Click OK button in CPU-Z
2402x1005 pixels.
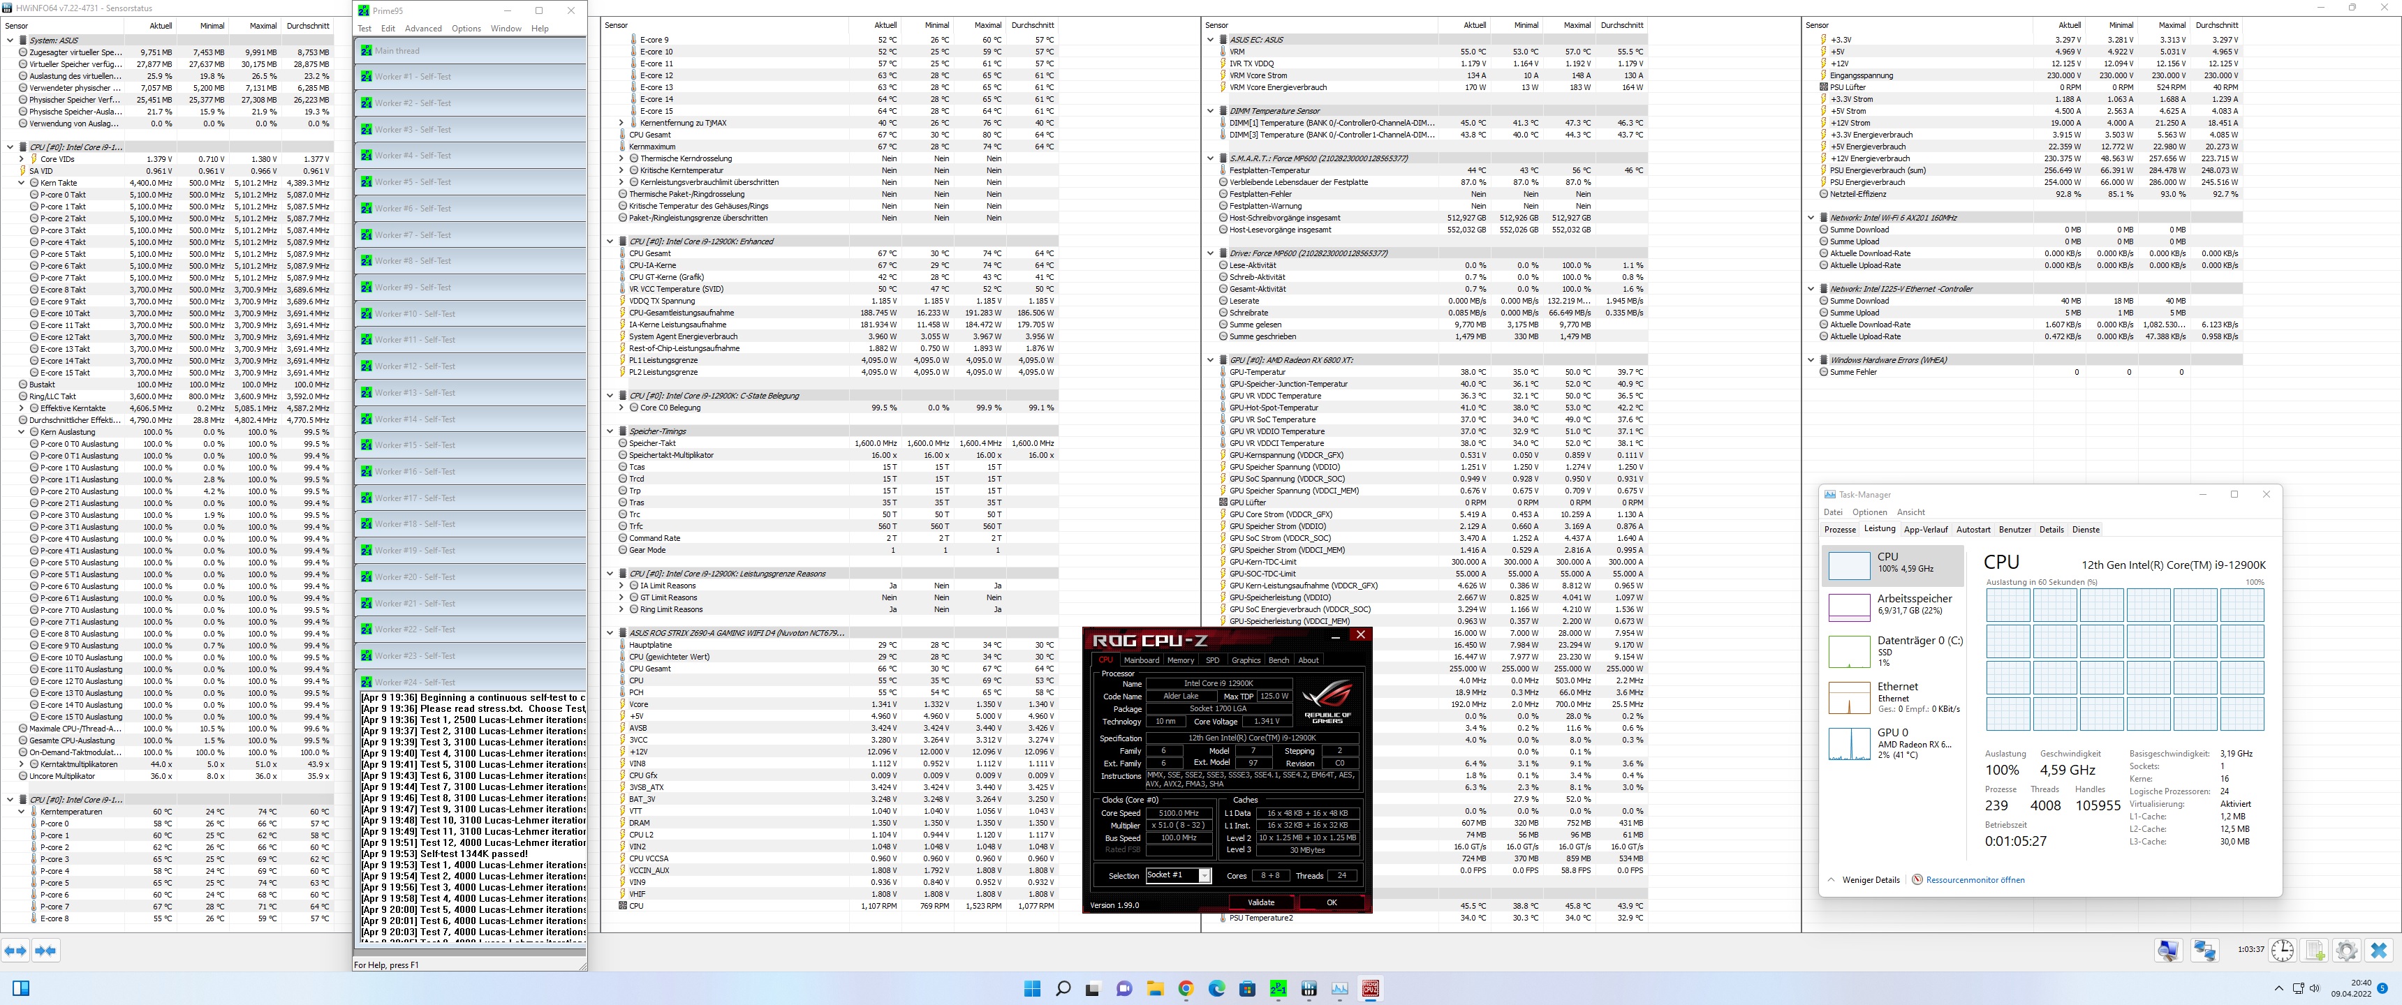(1331, 902)
